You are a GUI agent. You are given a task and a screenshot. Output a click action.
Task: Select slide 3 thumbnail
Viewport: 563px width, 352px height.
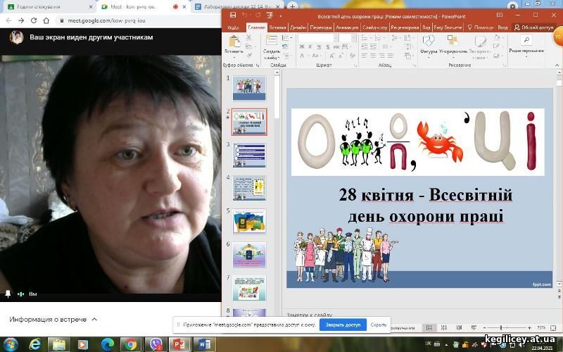(249, 155)
